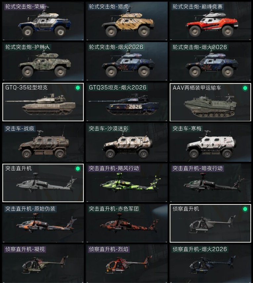Click green equipped indicator on 突击直升机 card

(x=78, y=169)
